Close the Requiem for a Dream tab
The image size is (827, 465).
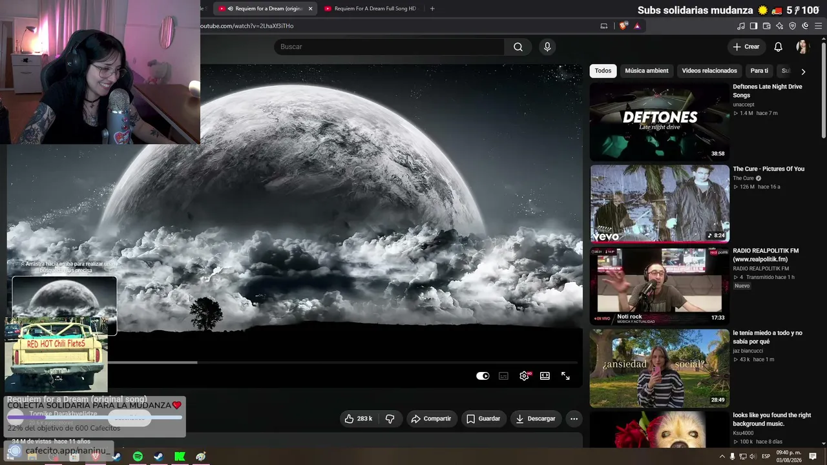click(x=310, y=8)
